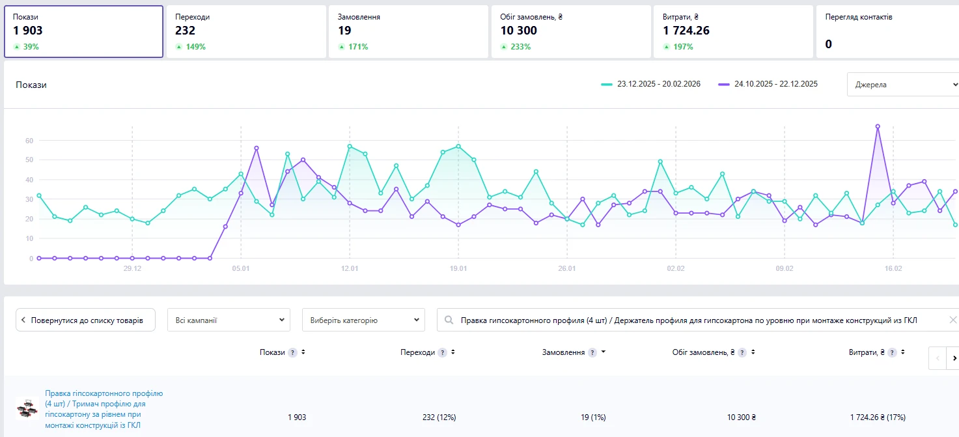This screenshot has height=437, width=959.
Task: Click the help icon next to Покази column
Action: (293, 352)
